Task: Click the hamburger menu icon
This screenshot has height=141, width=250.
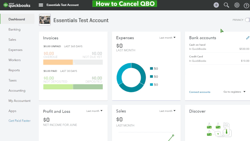Action: (x=41, y=5)
